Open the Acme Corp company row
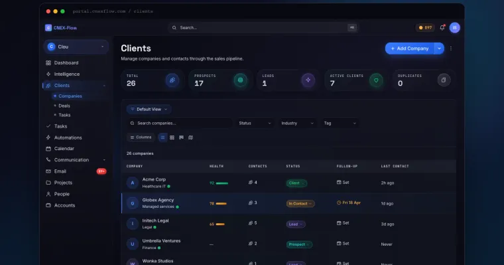The height and width of the screenshot is (265, 504). [x=288, y=183]
